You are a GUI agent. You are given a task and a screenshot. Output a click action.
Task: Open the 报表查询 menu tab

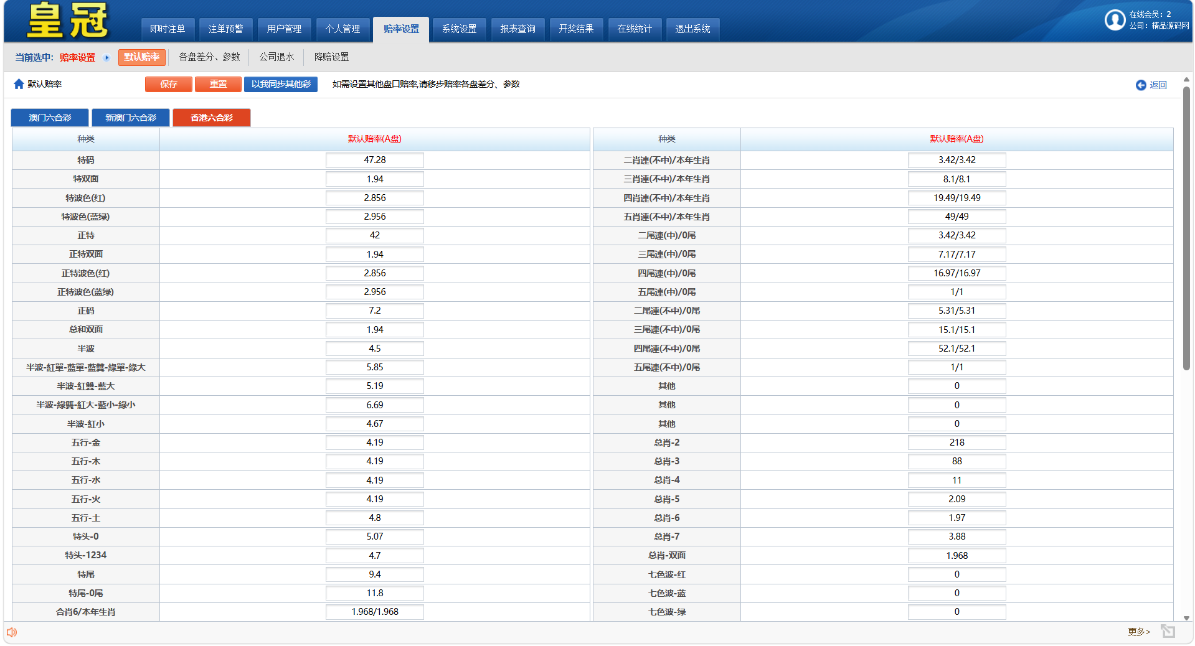tap(517, 29)
